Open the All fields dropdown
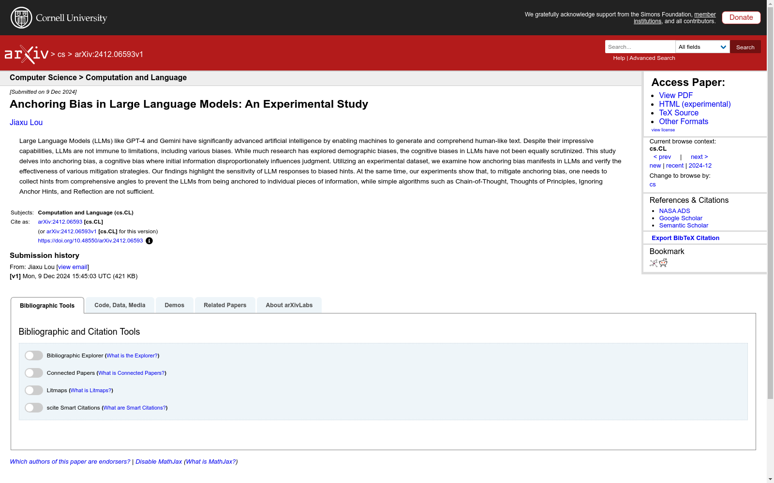 pos(702,47)
